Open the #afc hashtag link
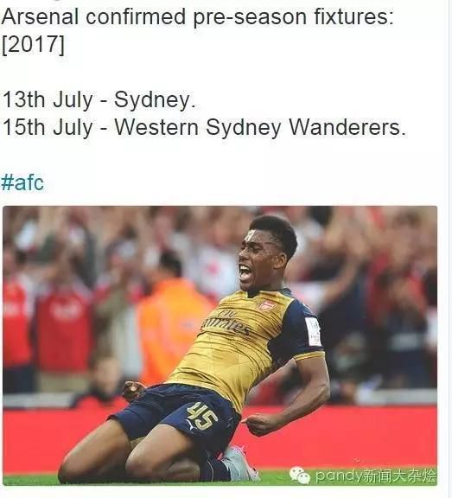452x498 pixels. (22, 182)
